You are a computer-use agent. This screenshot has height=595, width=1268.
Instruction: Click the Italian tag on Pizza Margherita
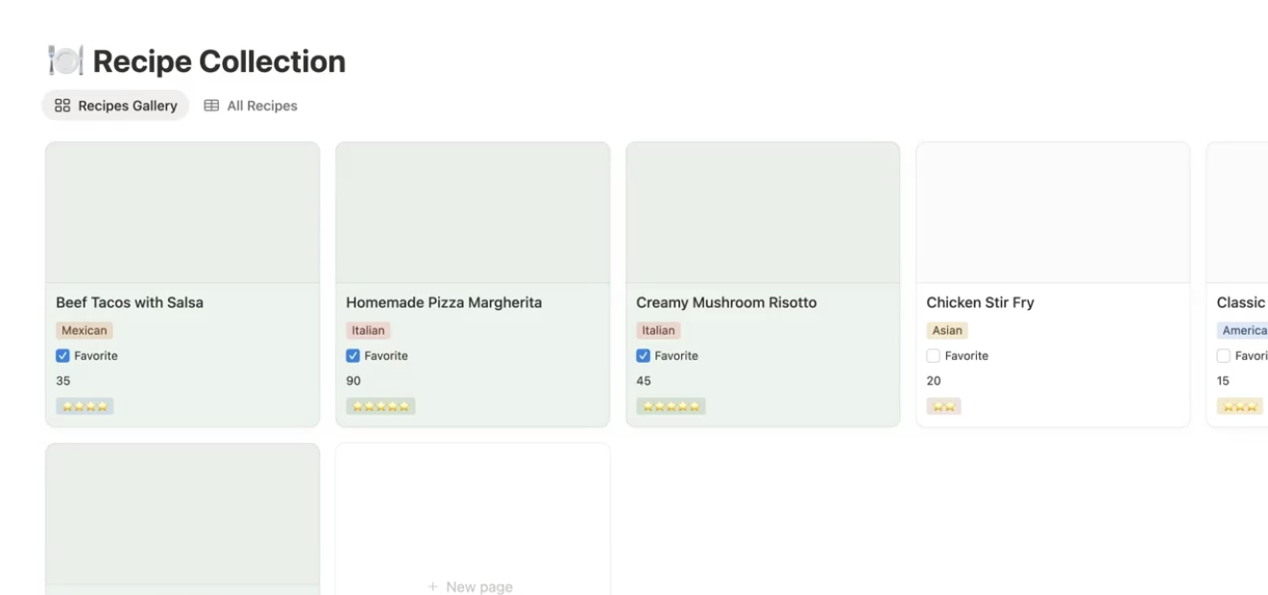(x=368, y=330)
